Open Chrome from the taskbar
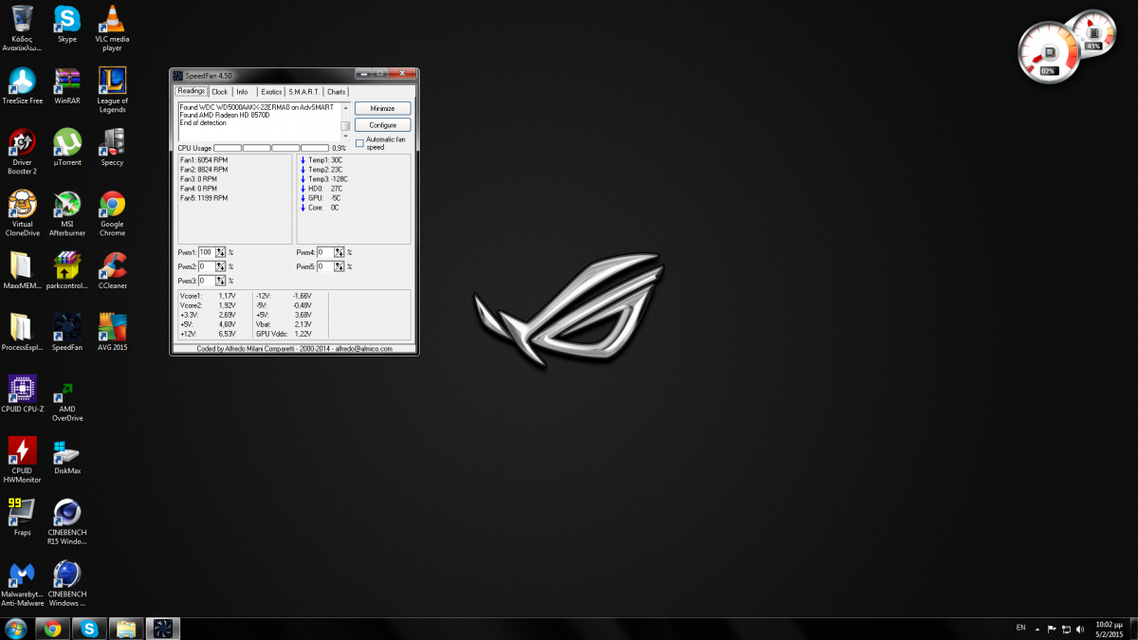1138x640 pixels. click(52, 629)
